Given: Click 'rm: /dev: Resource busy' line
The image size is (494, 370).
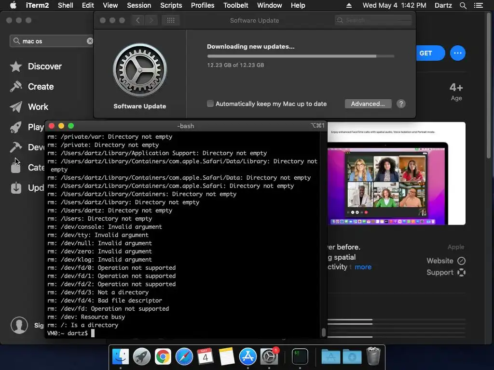Looking at the screenshot, I should tap(86, 317).
